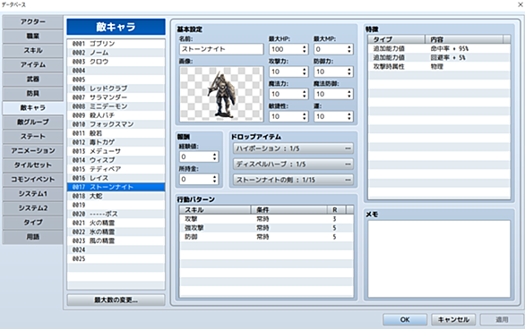Screen dimensions: 525x329
Task: Open the タイプ tab
Action: [32, 223]
